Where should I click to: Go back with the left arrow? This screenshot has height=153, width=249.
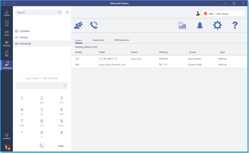click(4, 3)
